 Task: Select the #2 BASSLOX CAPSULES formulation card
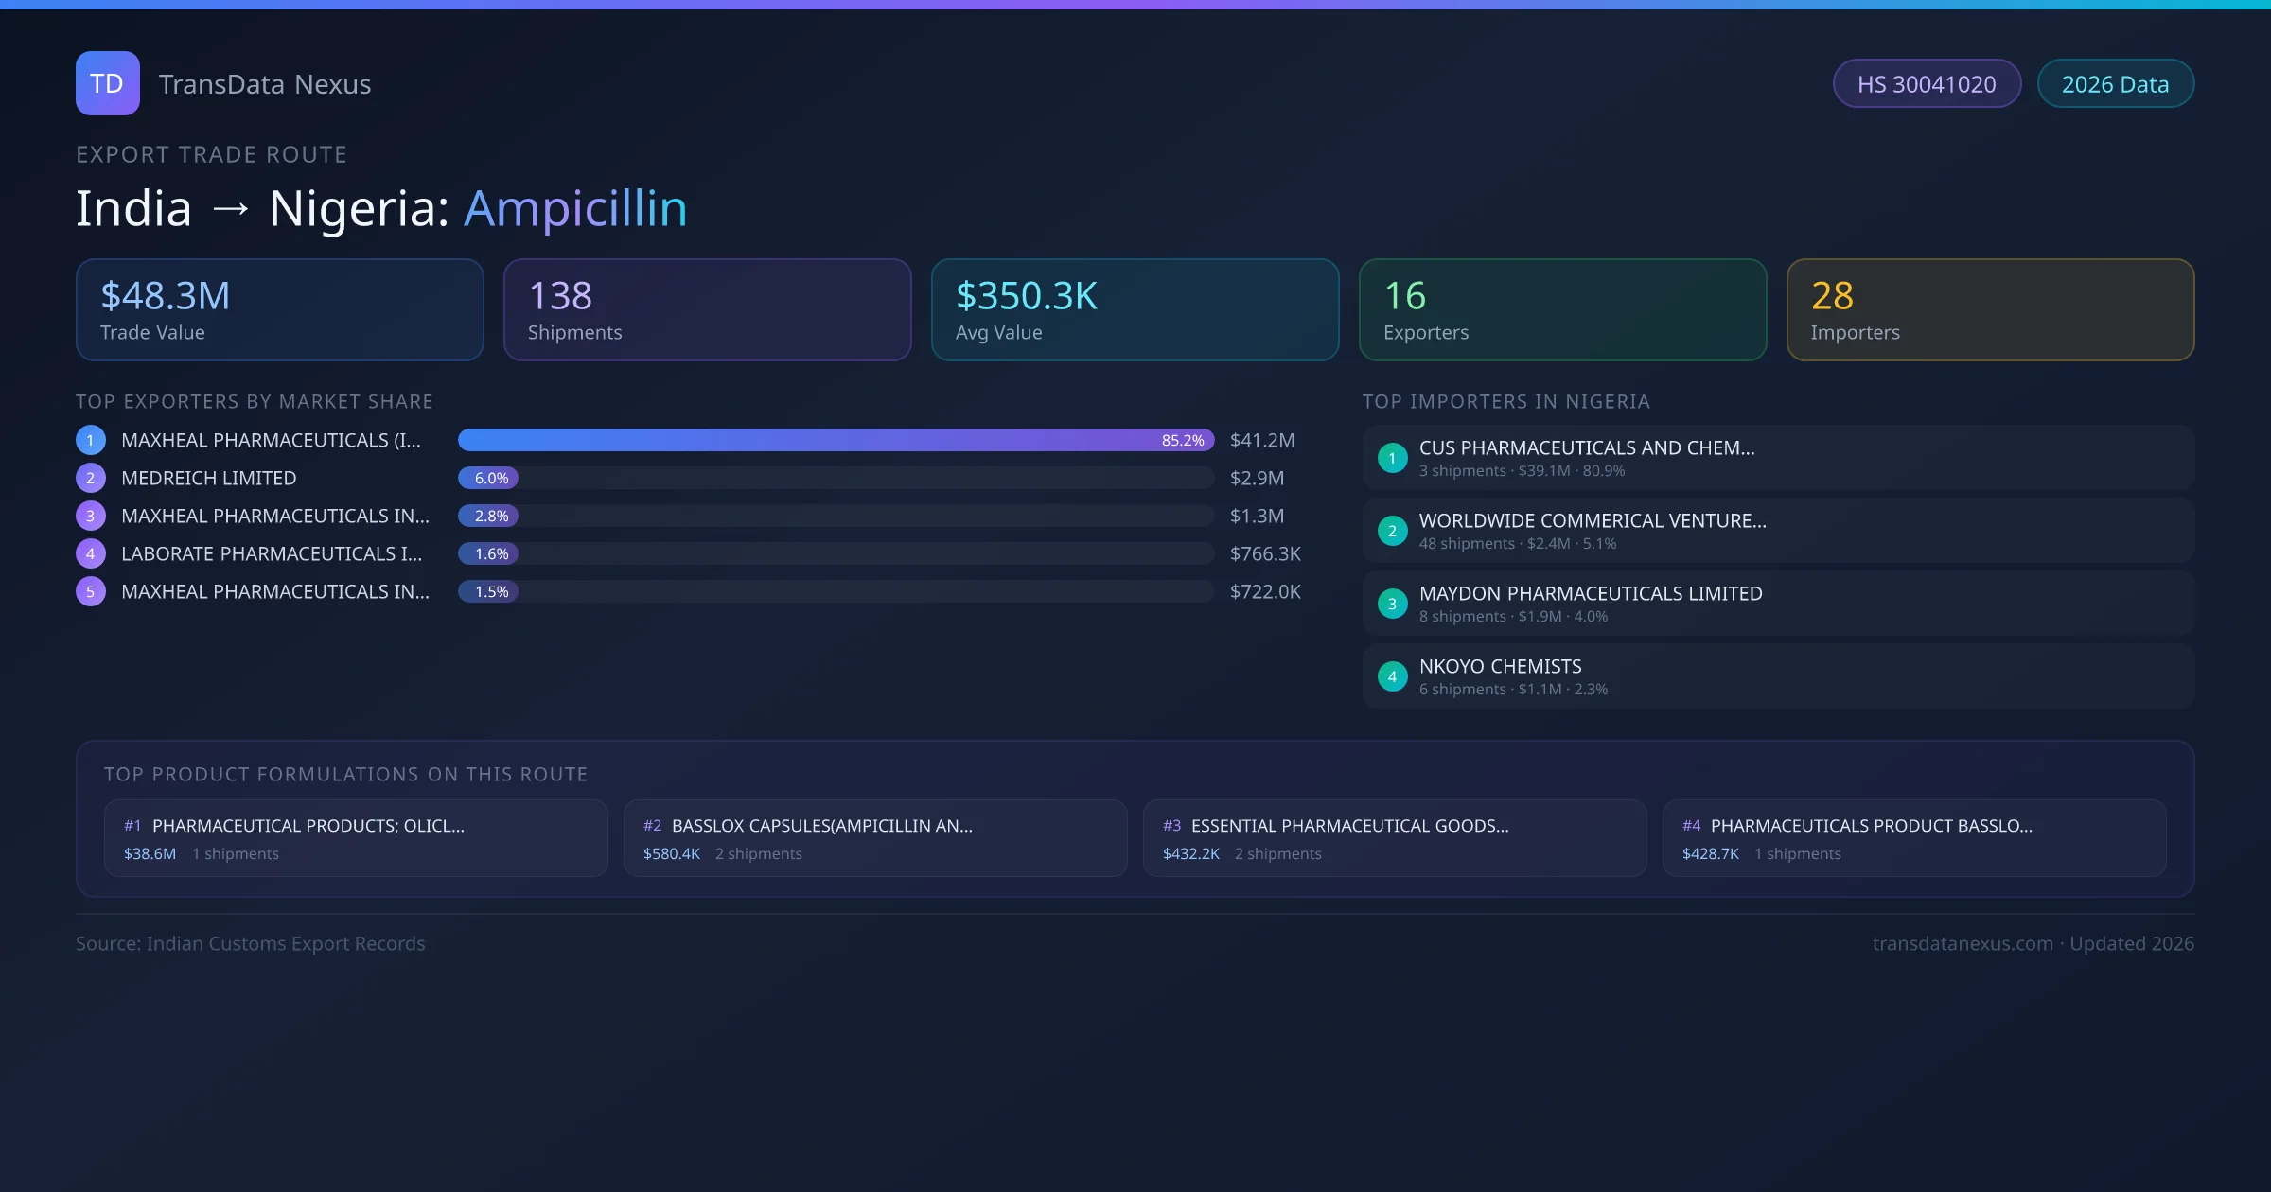875,838
